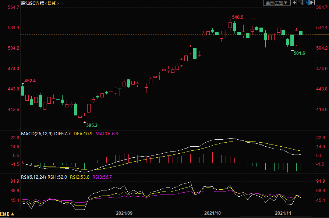
Task: Click the DEA:10.9 yellow value label
Action: 83,134
